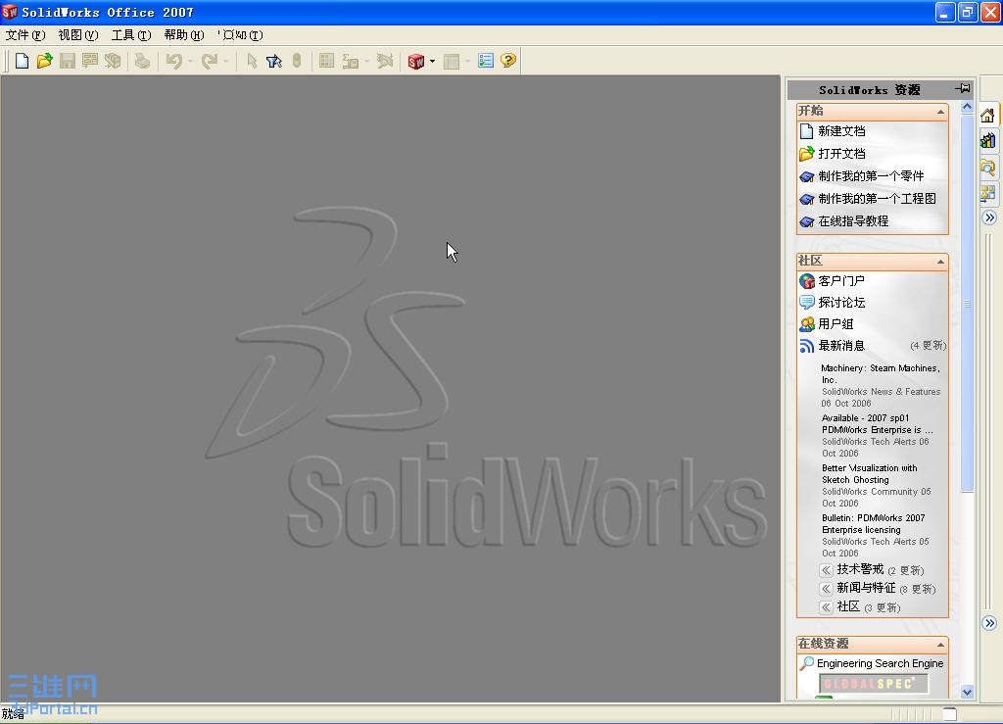Click the status bar icon at right
This screenshot has width=1003, height=724.
[950, 714]
